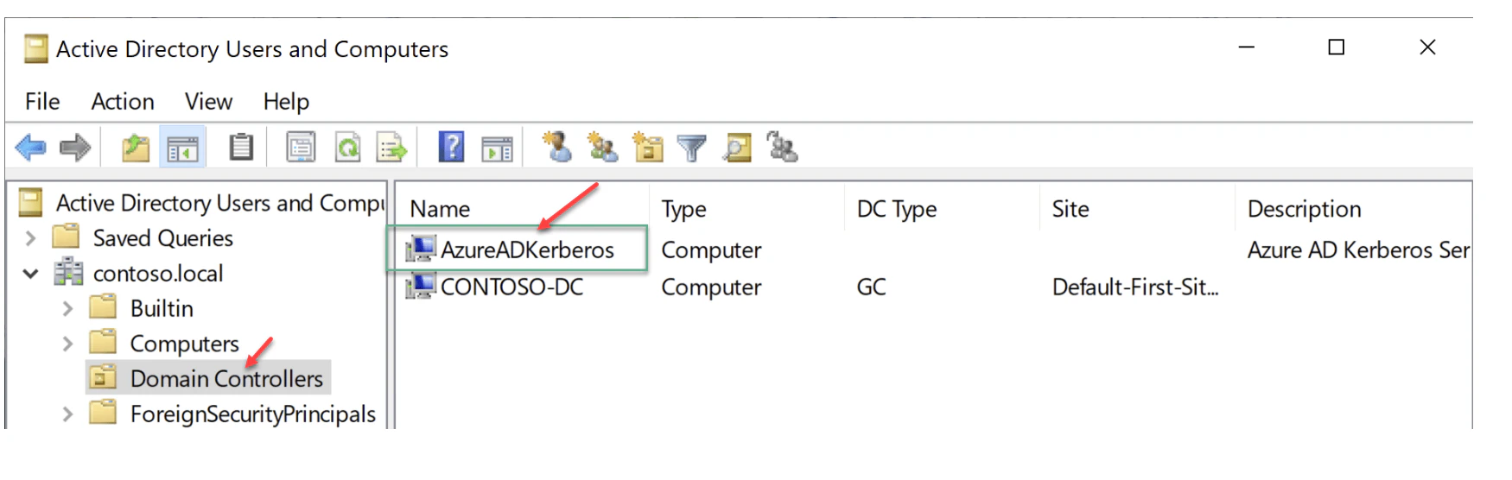Go back with the blue arrow
Image resolution: width=1512 pixels, height=480 pixels.
click(x=31, y=148)
